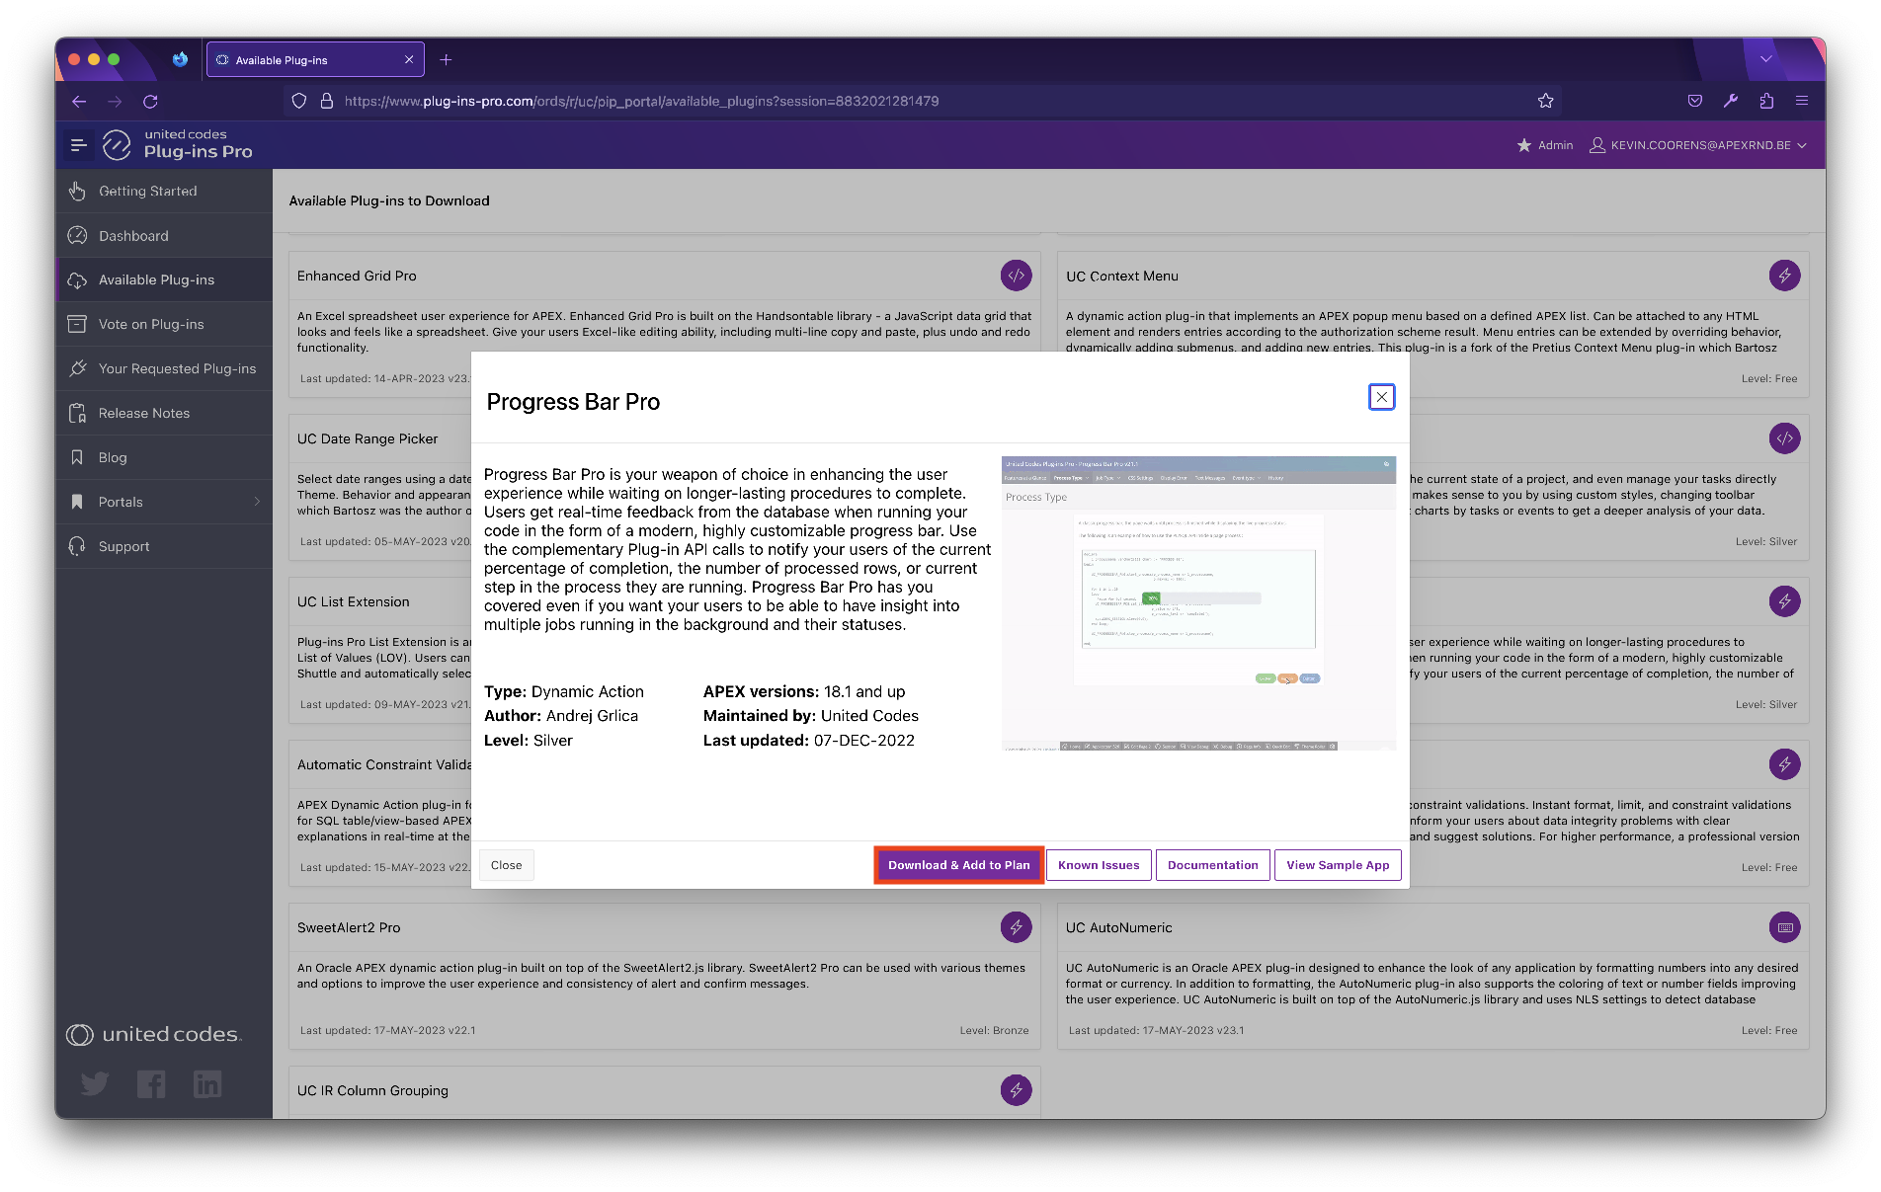Click the tracking protection shield icon
This screenshot has height=1192, width=1881.
(x=299, y=101)
